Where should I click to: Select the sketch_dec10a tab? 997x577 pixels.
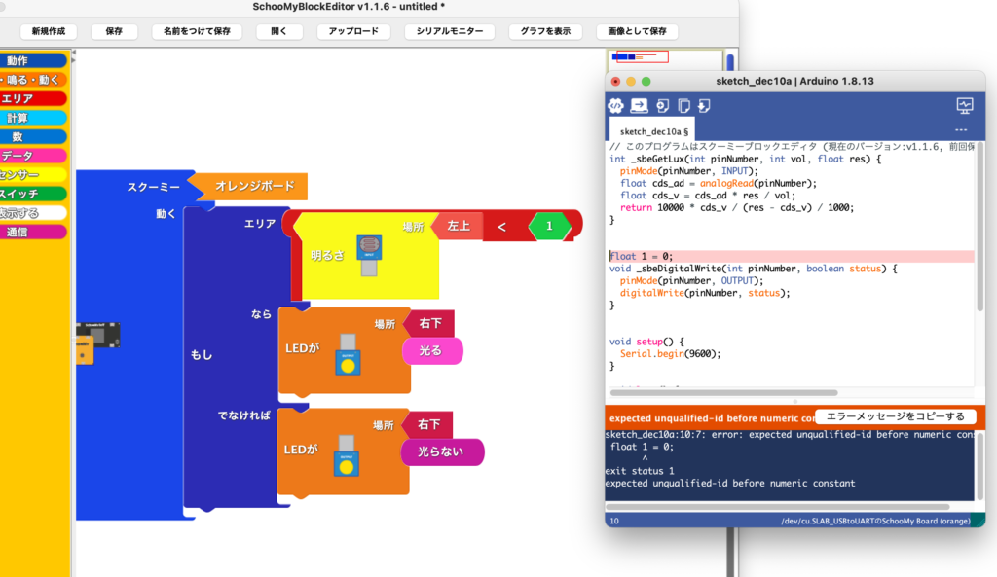[653, 131]
